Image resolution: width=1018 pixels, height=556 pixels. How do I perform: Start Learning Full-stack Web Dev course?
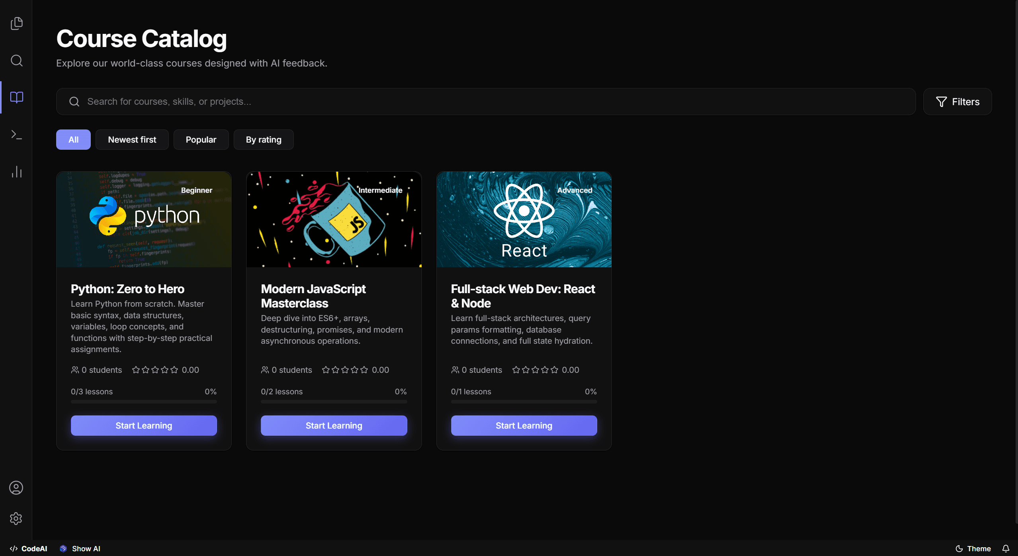click(x=524, y=425)
